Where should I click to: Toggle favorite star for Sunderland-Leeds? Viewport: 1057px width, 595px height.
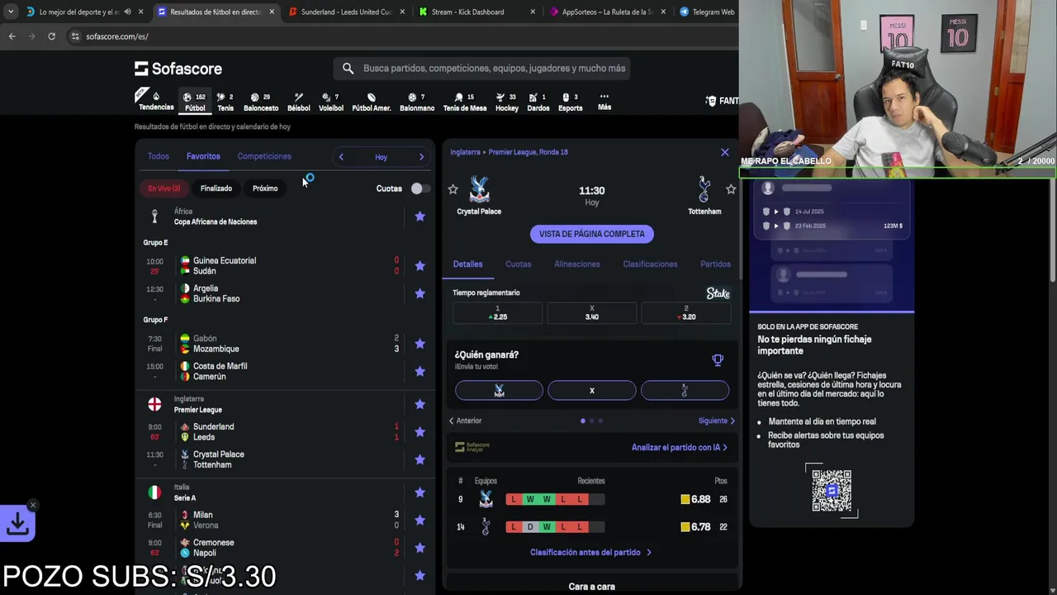(x=419, y=431)
